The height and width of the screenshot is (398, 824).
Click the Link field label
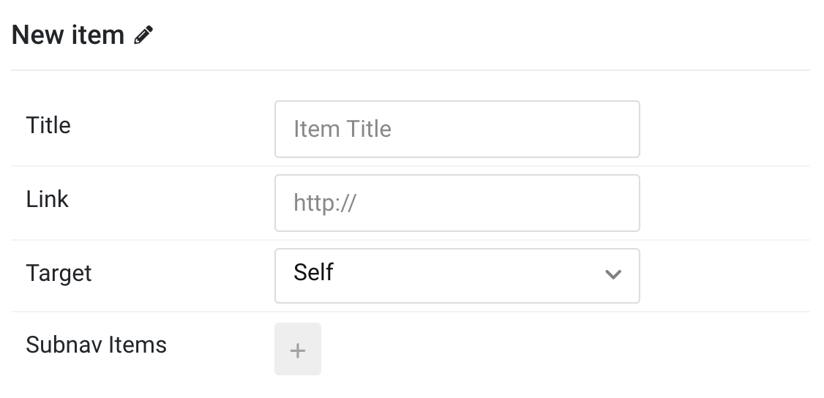tap(48, 200)
